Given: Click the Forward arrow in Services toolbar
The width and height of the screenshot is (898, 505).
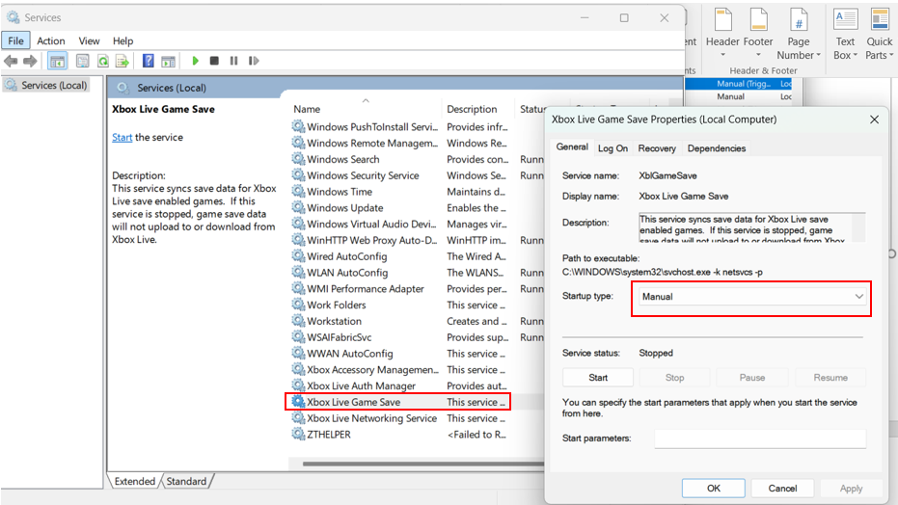Looking at the screenshot, I should click(x=30, y=61).
